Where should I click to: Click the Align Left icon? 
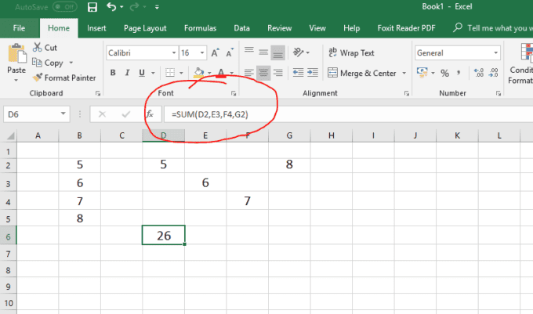(248, 73)
